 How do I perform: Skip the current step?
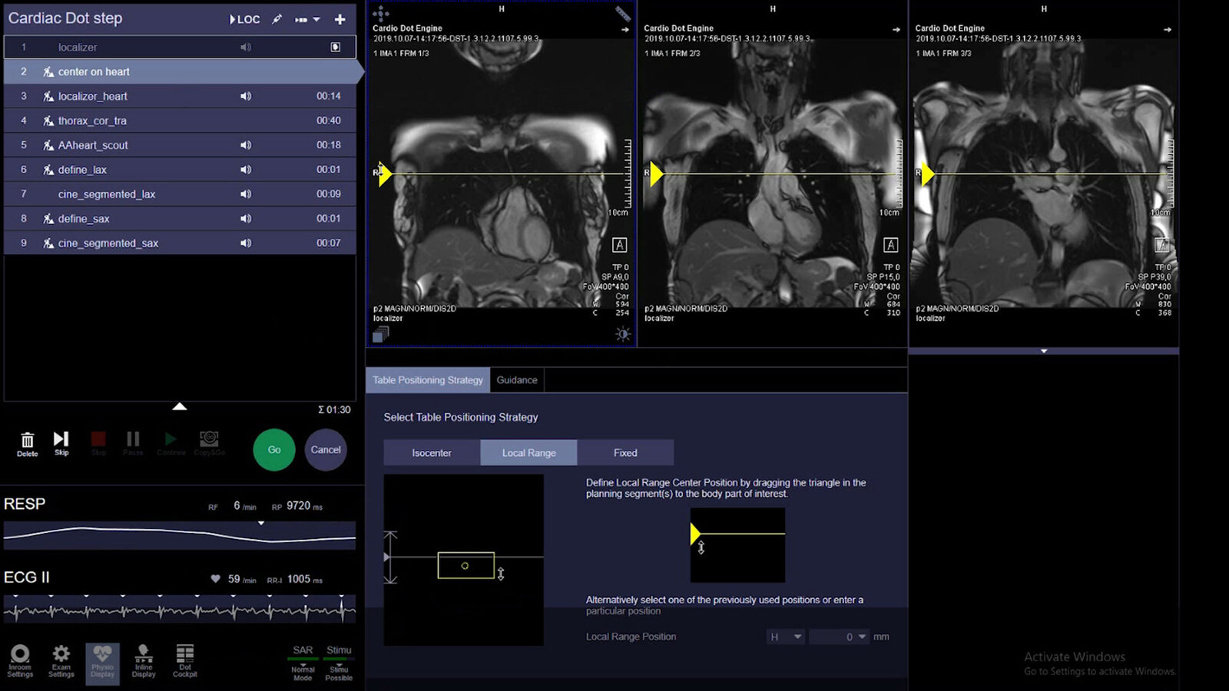(61, 442)
